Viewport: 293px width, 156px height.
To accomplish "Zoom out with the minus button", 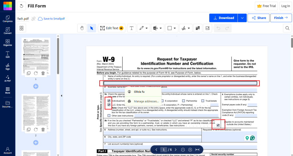I will click(x=183, y=150).
